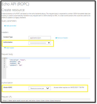Toggle eye icon to reveal Authorization value
The image size is (97, 104).
click(x=49, y=43)
